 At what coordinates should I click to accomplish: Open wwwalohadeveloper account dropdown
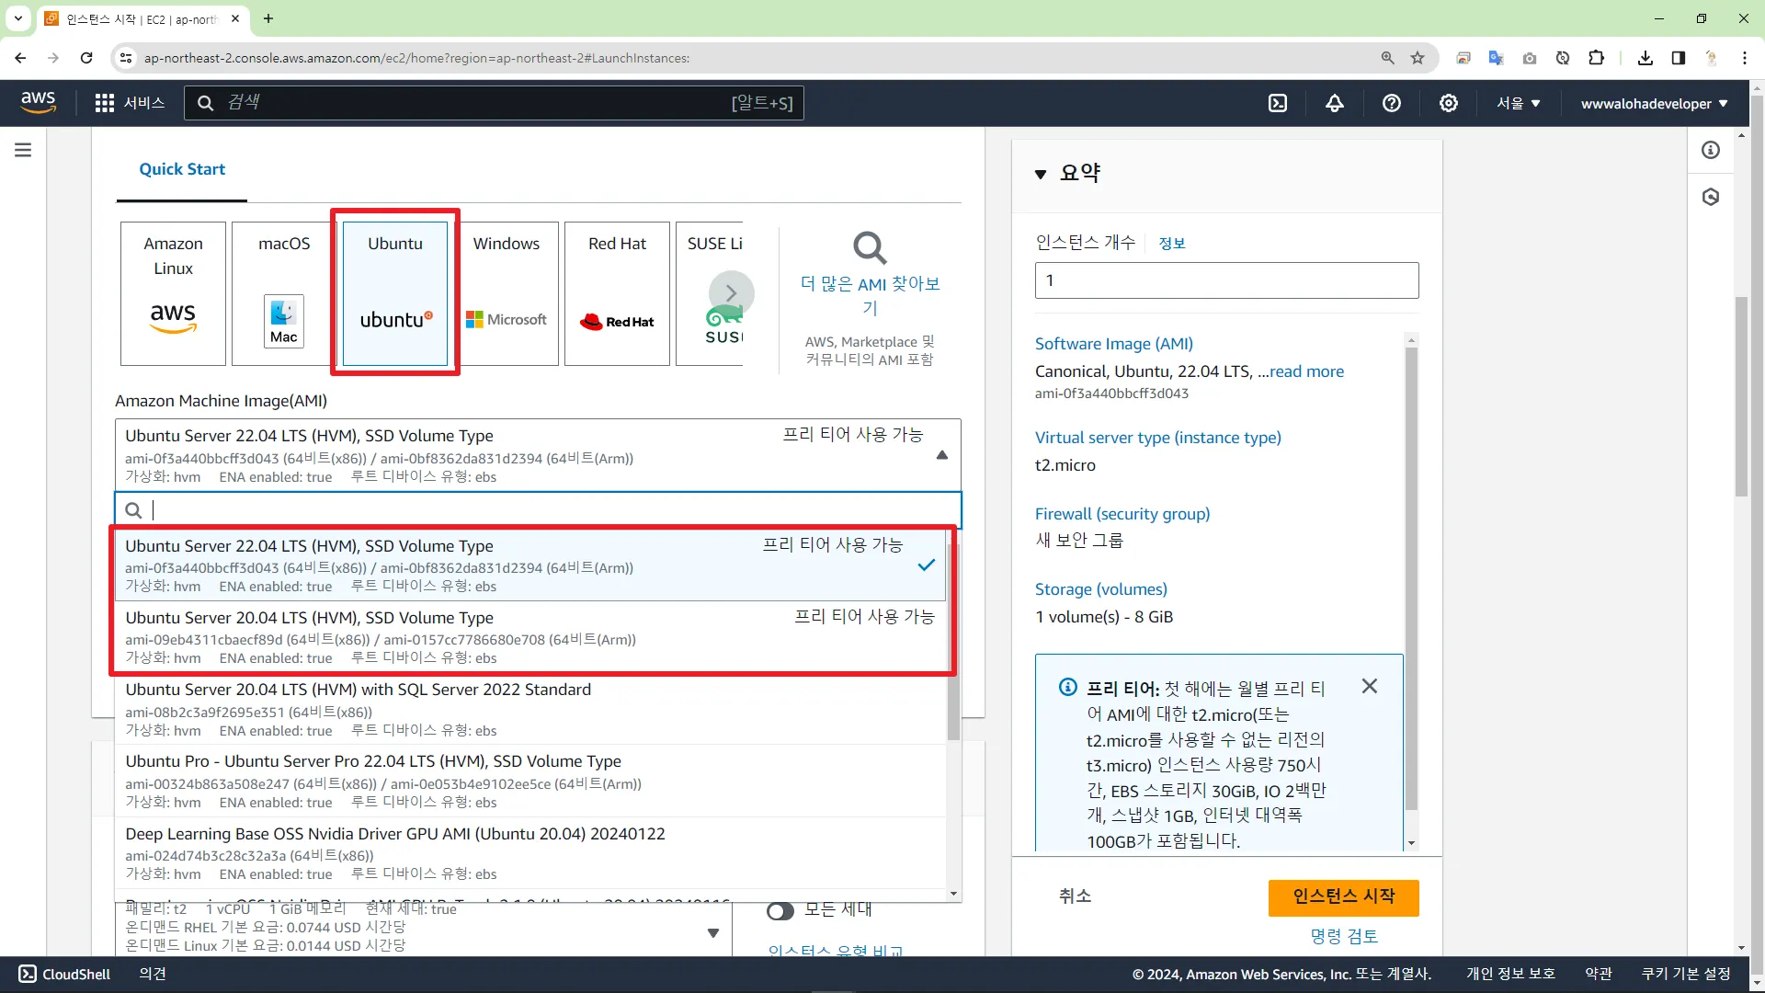click(1654, 104)
